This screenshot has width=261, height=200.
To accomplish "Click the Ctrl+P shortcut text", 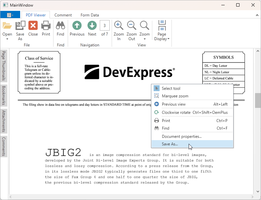I will pos(222,120).
